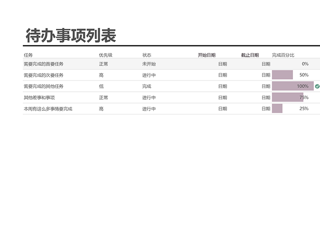Click the 完成百分比 column header
The height and width of the screenshot is (246, 320).
coord(283,55)
